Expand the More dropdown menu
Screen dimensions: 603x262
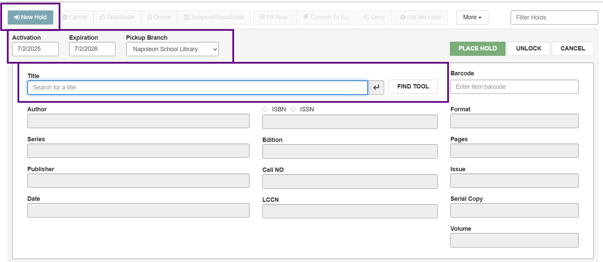[x=472, y=17]
